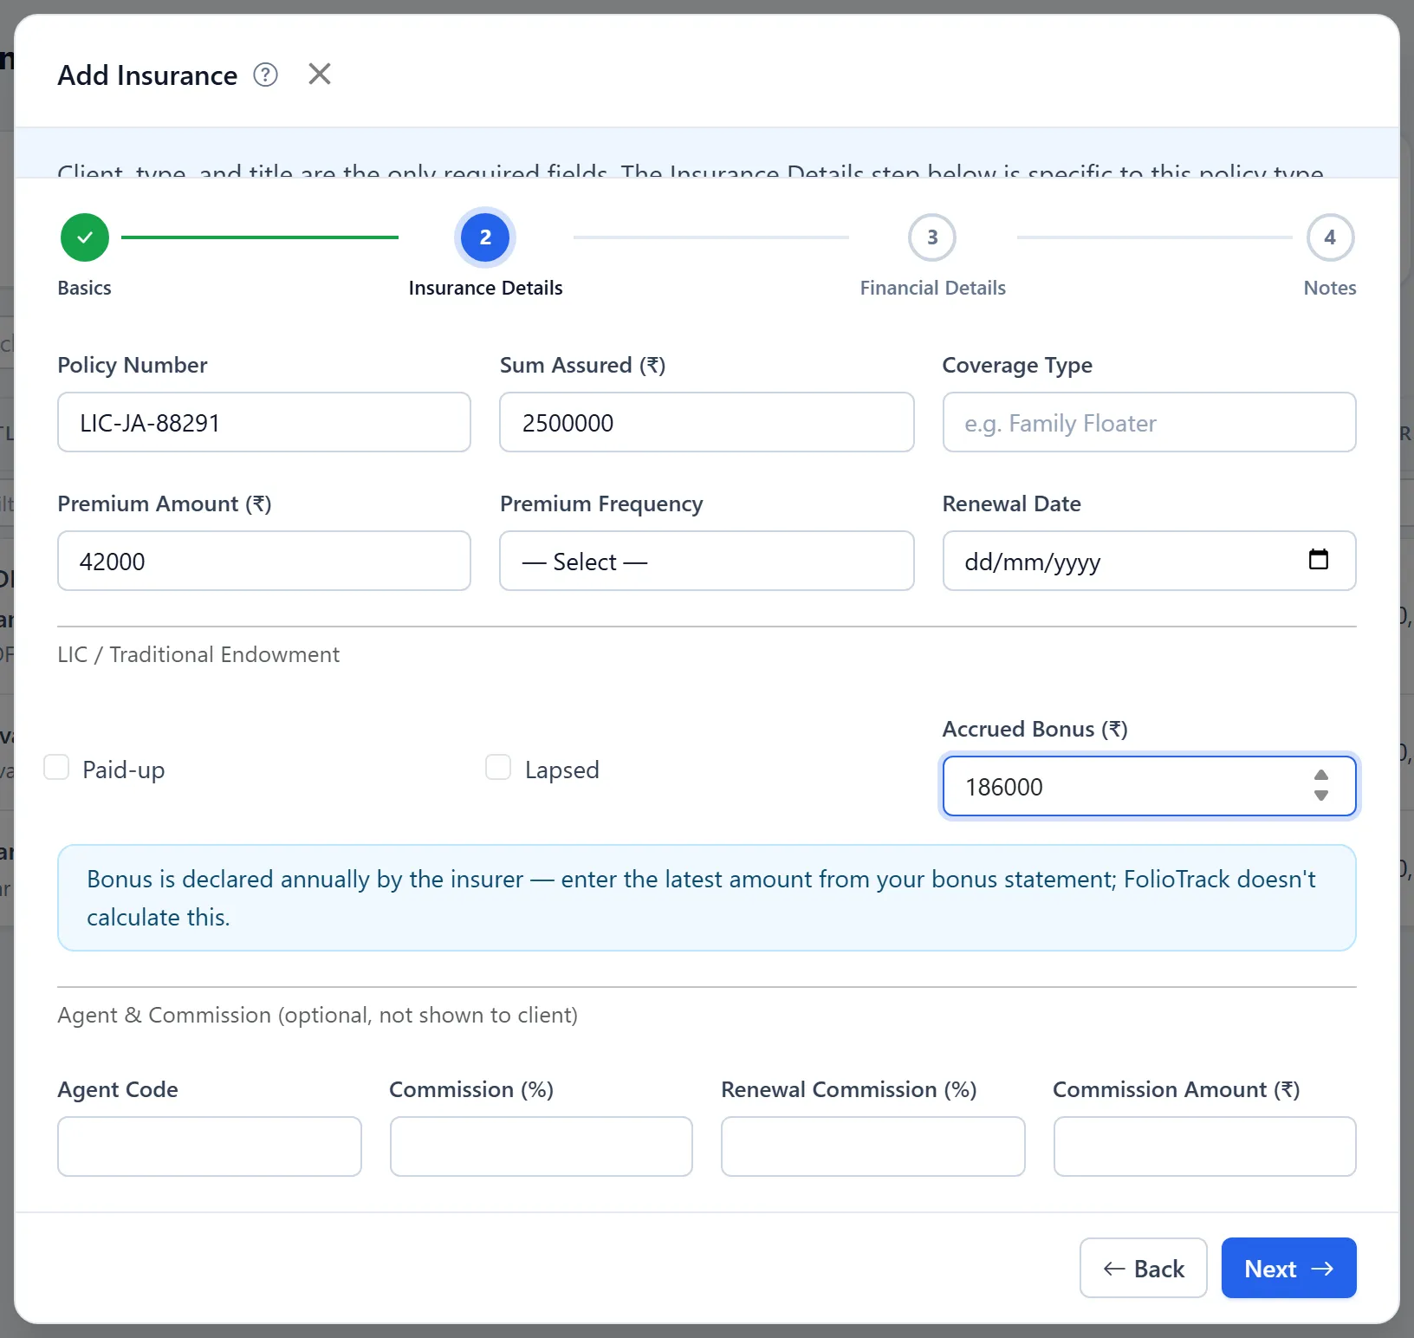Click the Agent Code field
This screenshot has width=1414, height=1338.
coord(210,1146)
